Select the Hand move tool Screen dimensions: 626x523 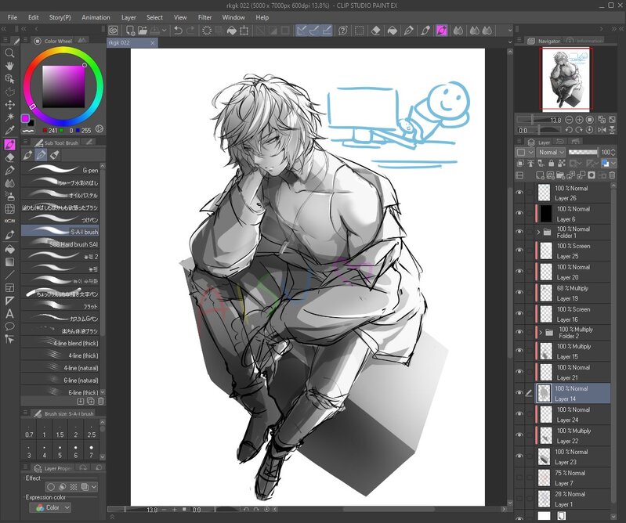coord(9,66)
